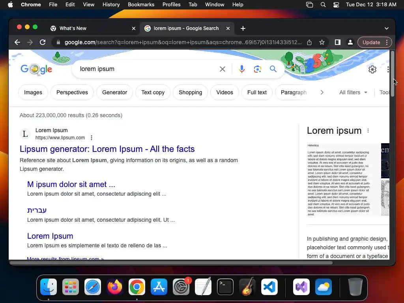Open Lorem ipsum knowledge panel options
This screenshot has width=404, height=303.
coord(368,131)
